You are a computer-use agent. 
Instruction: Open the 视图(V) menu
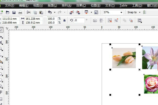click(38, 6)
